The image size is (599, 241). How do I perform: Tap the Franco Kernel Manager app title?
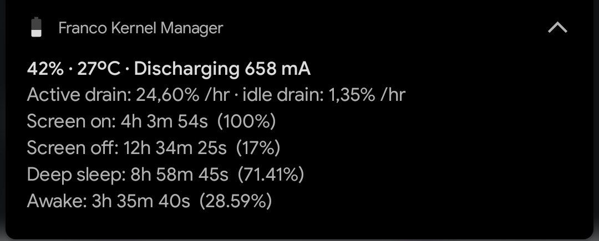[x=140, y=28]
